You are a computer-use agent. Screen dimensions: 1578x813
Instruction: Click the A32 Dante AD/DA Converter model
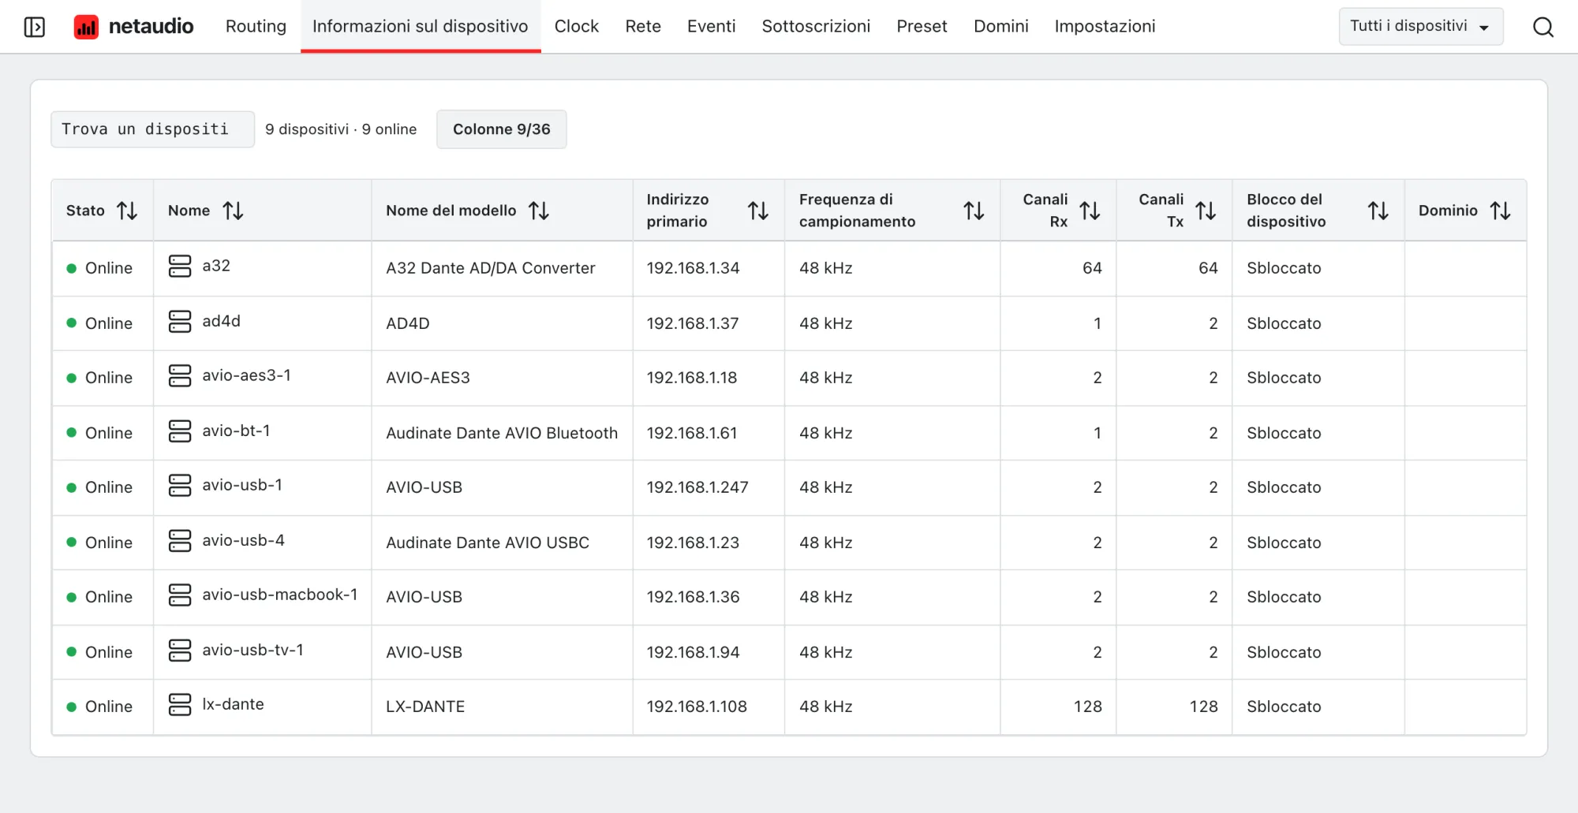click(x=491, y=268)
